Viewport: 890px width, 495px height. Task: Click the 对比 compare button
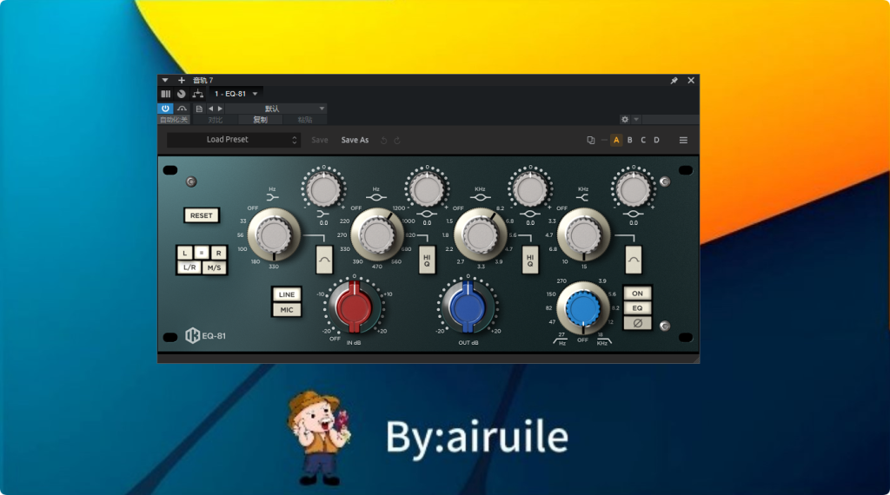coord(216,120)
